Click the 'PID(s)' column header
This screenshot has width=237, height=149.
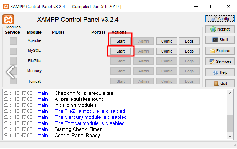(x=58, y=32)
